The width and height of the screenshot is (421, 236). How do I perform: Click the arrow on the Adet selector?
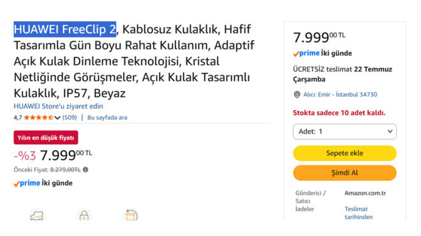[x=390, y=131]
